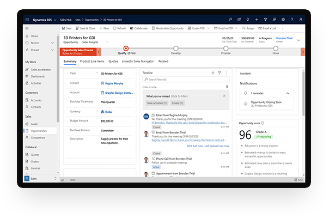Open Invoices in sidebar
This screenshot has width=329, height=218.
coord(35,168)
